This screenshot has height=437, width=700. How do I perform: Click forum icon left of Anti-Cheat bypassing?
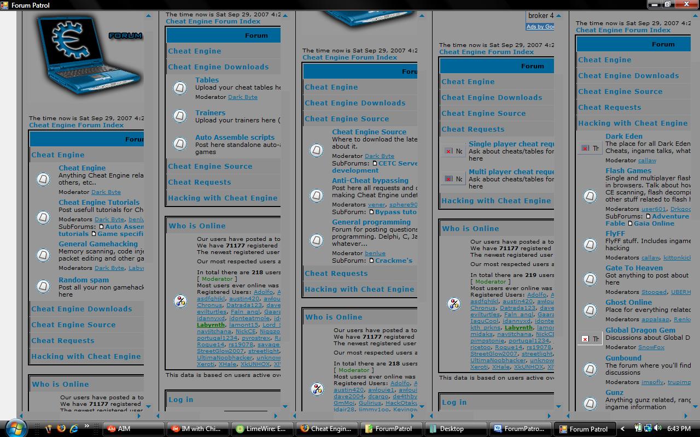317,195
